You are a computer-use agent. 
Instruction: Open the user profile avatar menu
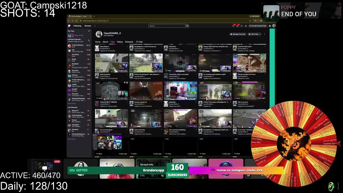click(x=274, y=26)
